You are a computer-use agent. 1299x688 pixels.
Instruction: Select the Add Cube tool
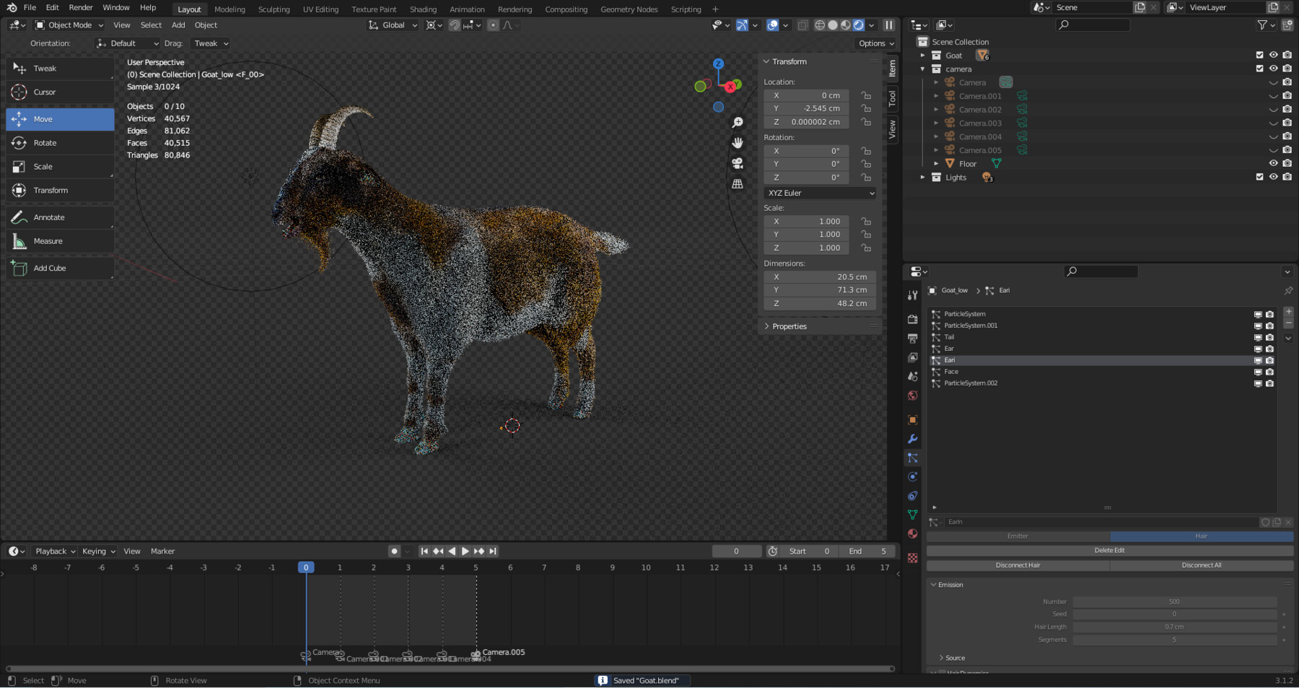(49, 268)
